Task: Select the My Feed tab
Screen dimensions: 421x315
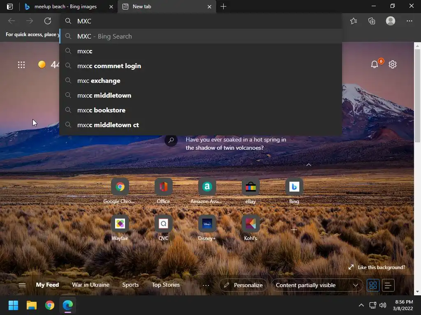Action: pyautogui.click(x=48, y=285)
